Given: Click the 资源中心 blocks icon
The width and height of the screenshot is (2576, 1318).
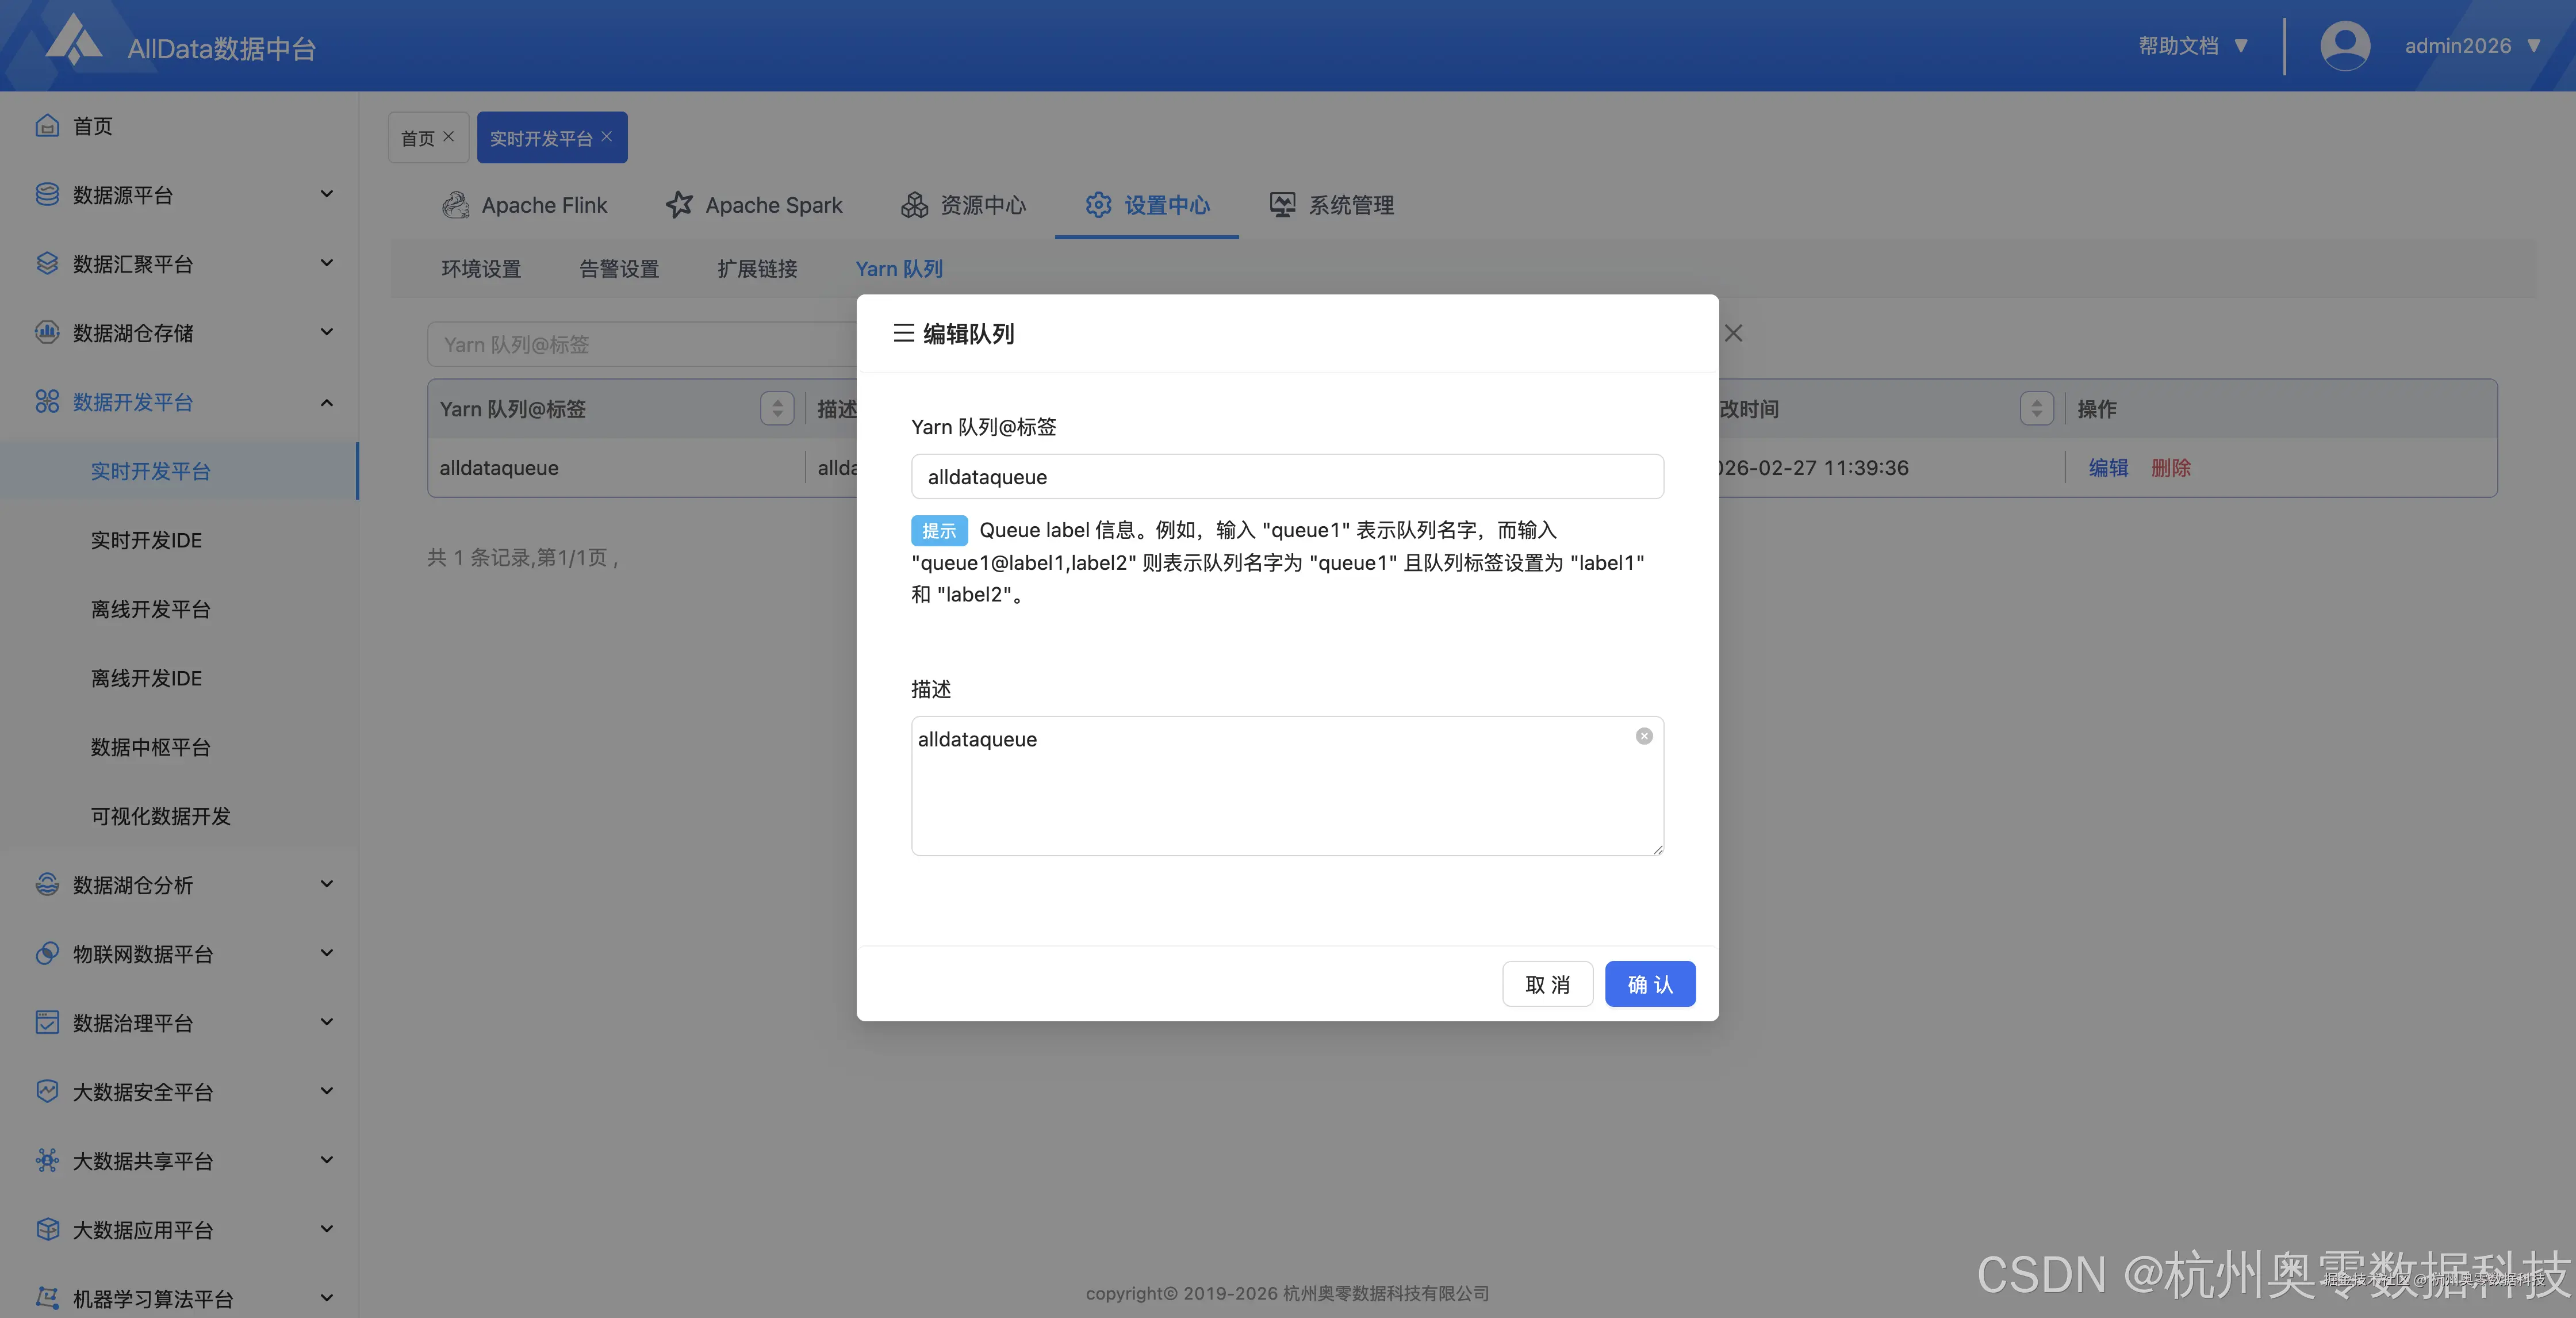Looking at the screenshot, I should point(914,205).
